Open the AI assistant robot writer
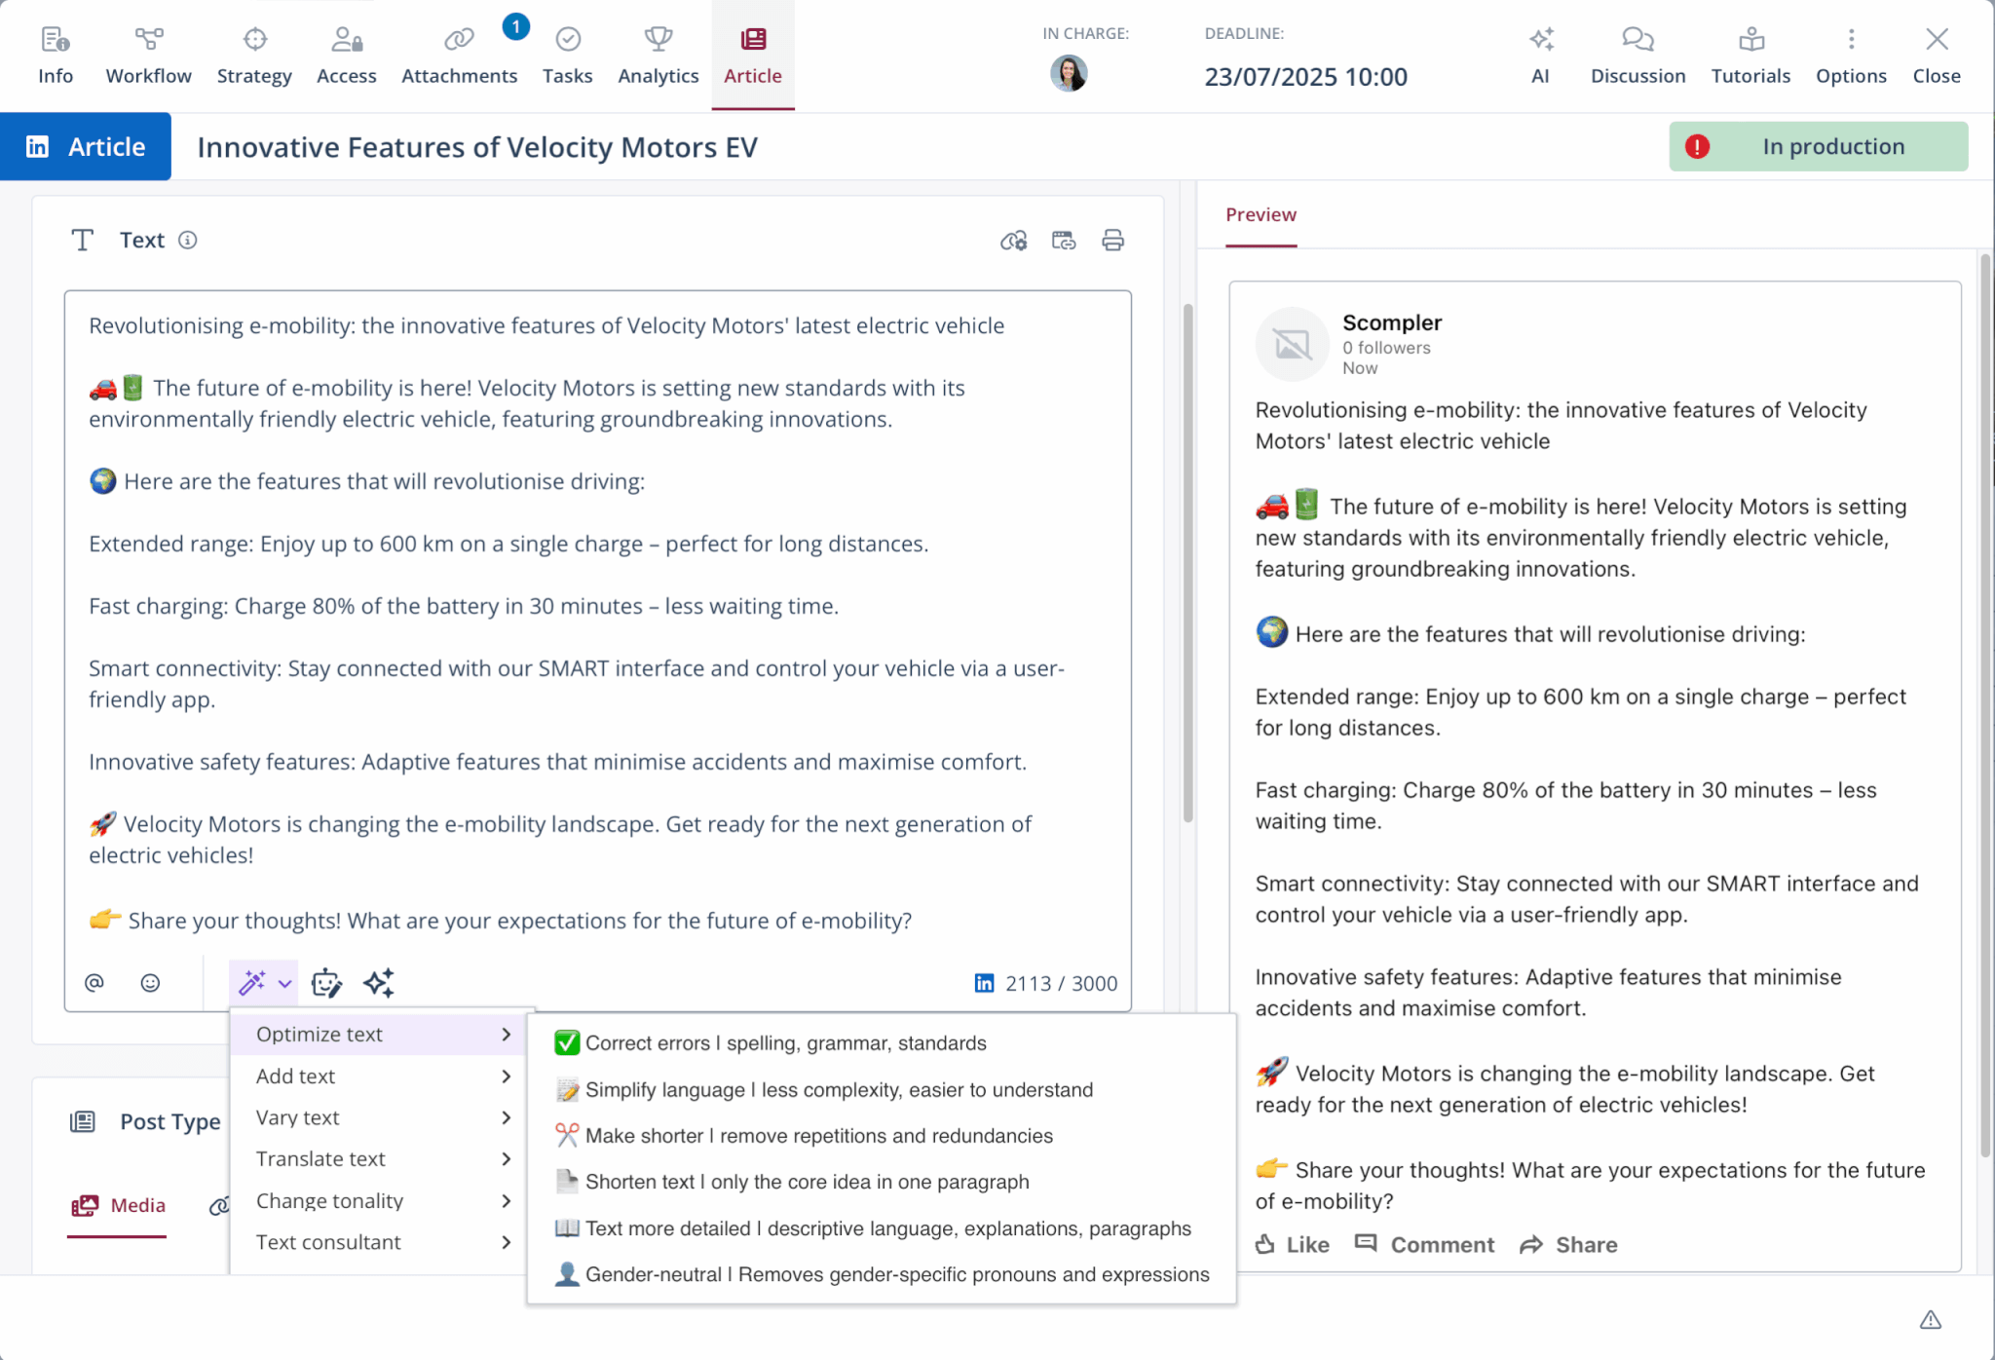Image resolution: width=1995 pixels, height=1360 pixels. click(327, 982)
